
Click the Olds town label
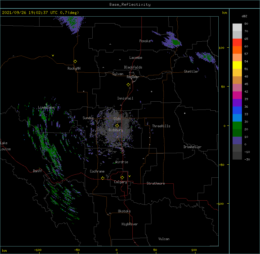117,119
